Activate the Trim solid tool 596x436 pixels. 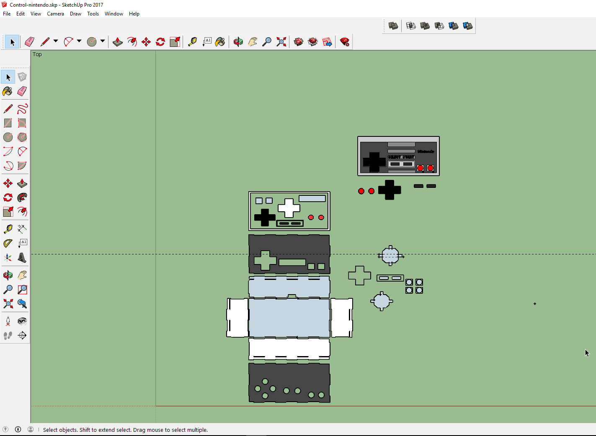coord(454,26)
